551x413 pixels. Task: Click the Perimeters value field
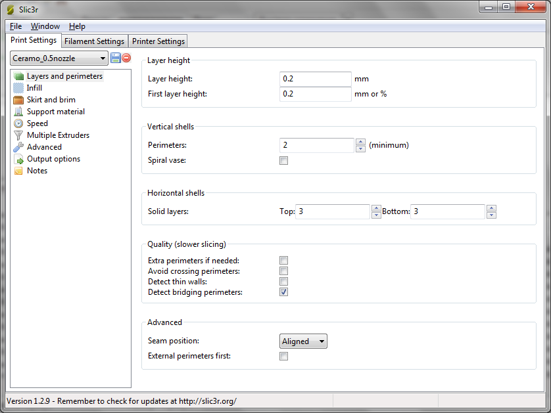click(317, 145)
